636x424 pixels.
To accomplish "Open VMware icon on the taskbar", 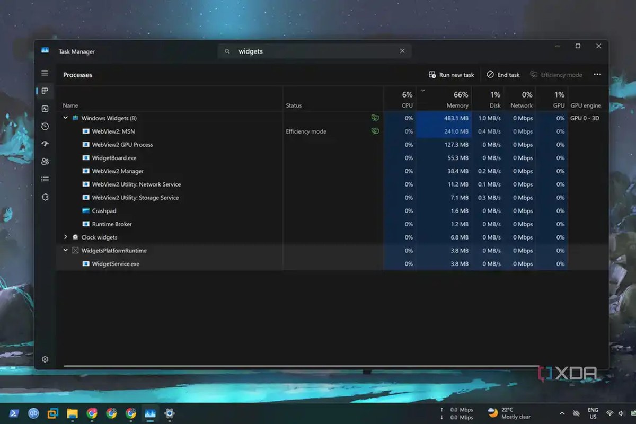I will point(53,413).
